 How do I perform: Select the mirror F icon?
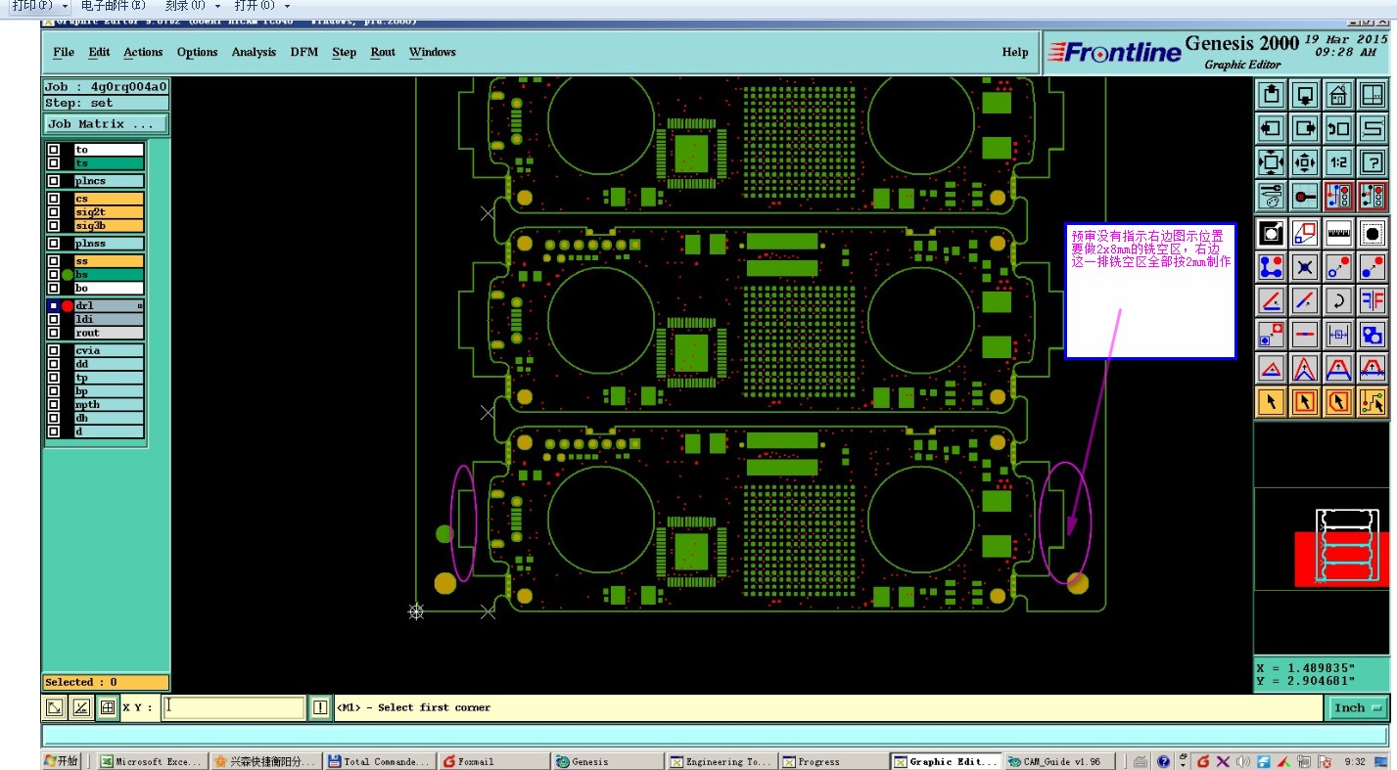1373,299
